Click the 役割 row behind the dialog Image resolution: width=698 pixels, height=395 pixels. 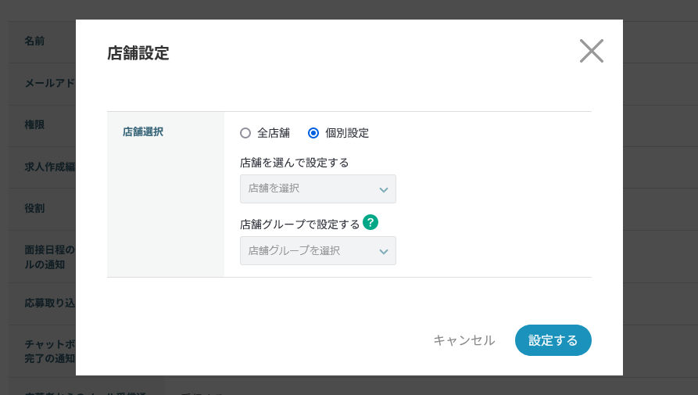click(35, 208)
